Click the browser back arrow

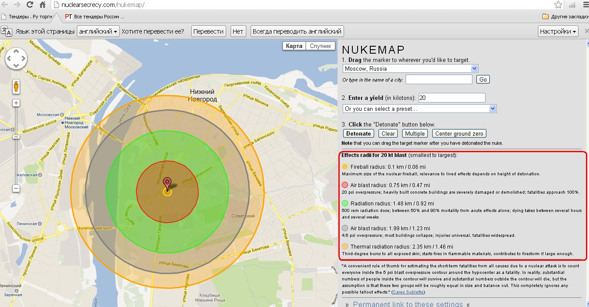[x=5, y=5]
